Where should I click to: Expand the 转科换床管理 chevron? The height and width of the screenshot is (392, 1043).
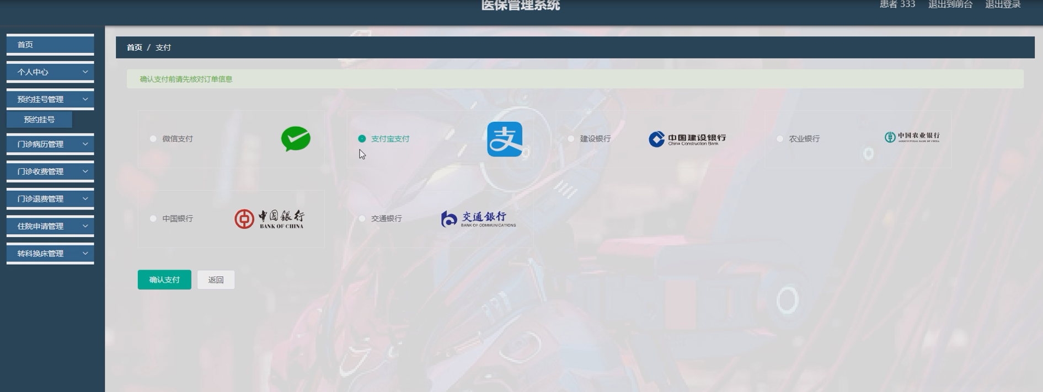[85, 254]
